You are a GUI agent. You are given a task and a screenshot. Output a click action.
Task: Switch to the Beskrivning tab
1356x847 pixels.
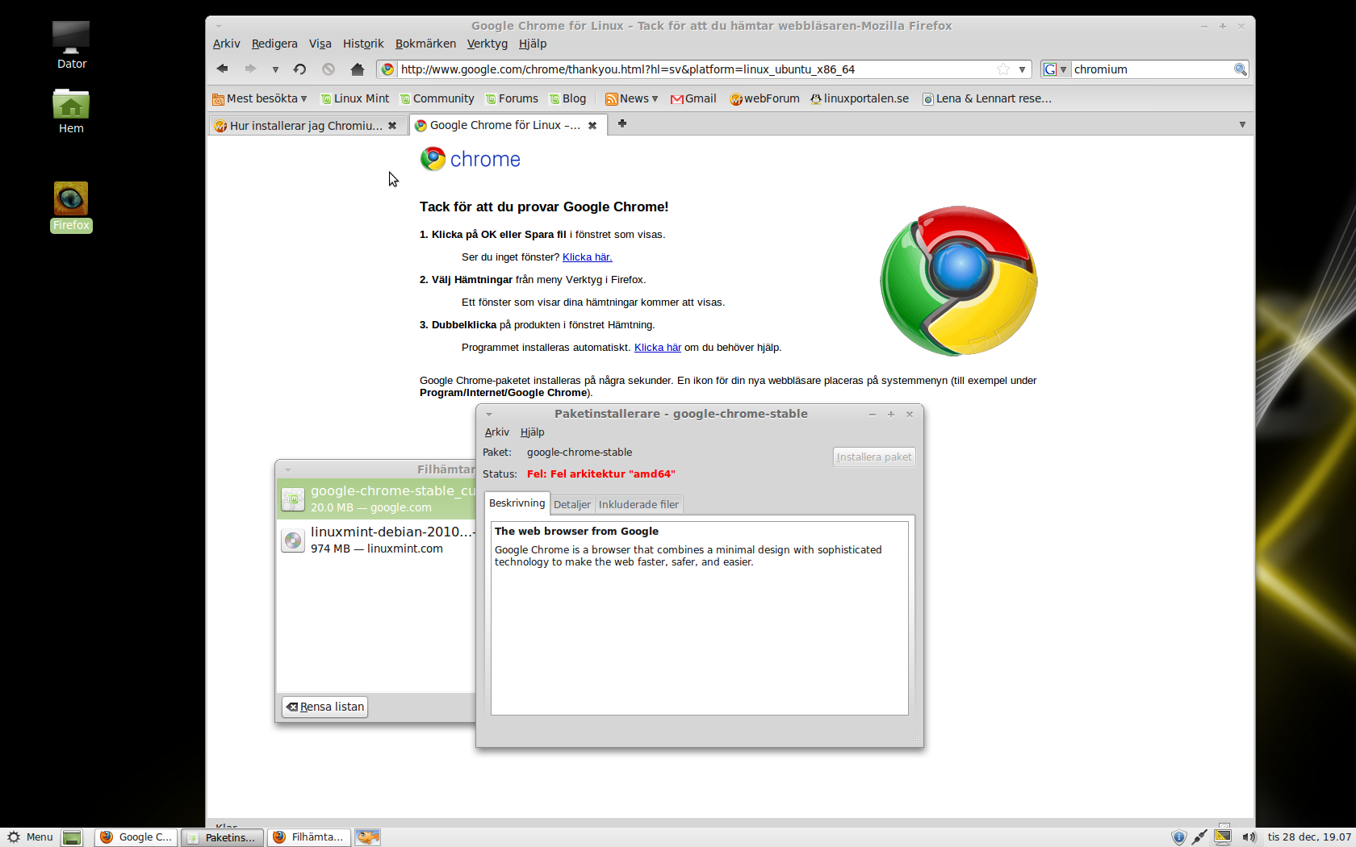(517, 503)
